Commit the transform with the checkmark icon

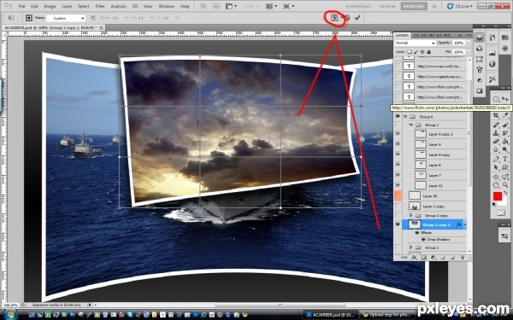(357, 18)
